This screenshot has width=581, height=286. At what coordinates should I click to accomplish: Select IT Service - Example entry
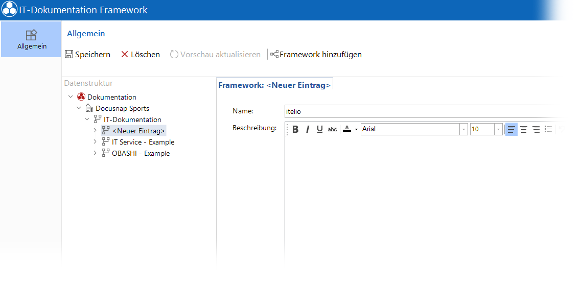coord(143,142)
